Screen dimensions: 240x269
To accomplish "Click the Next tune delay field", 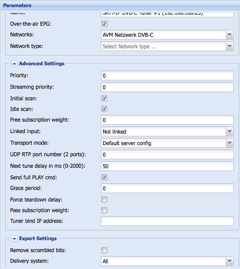I will (167, 166).
